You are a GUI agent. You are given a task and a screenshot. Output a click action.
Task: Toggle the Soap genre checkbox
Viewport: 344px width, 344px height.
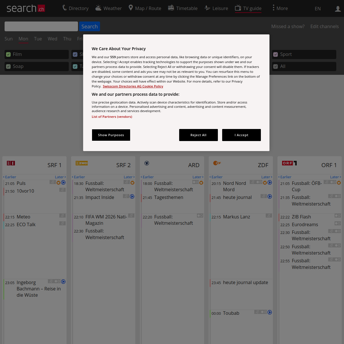(8, 67)
